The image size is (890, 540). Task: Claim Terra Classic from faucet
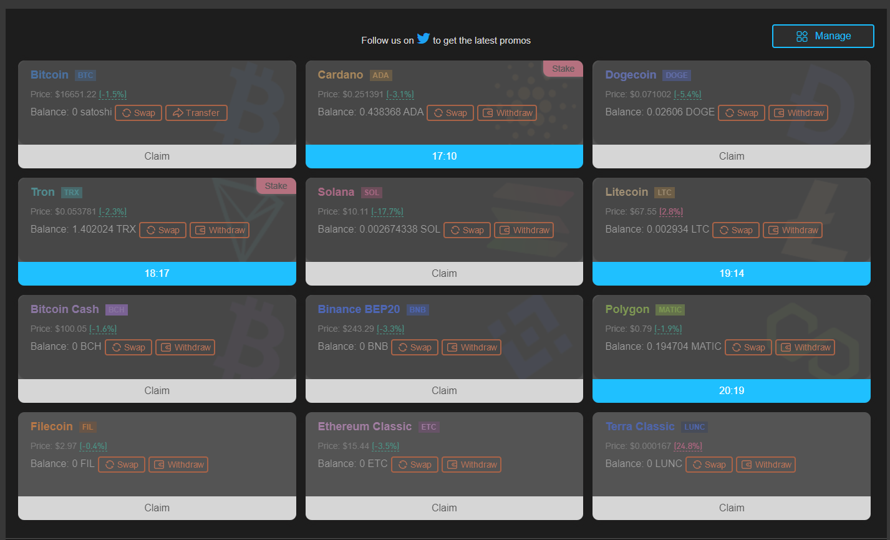click(732, 508)
